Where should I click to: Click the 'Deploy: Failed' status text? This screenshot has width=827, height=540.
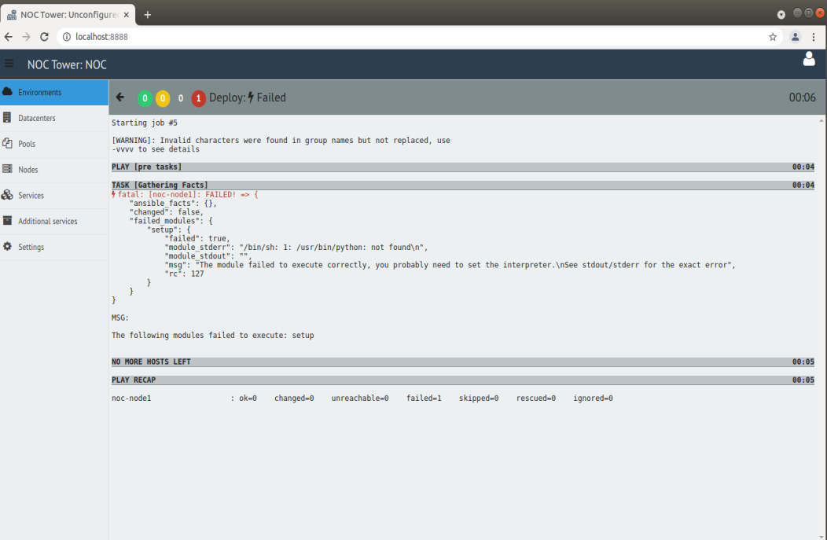(x=248, y=97)
